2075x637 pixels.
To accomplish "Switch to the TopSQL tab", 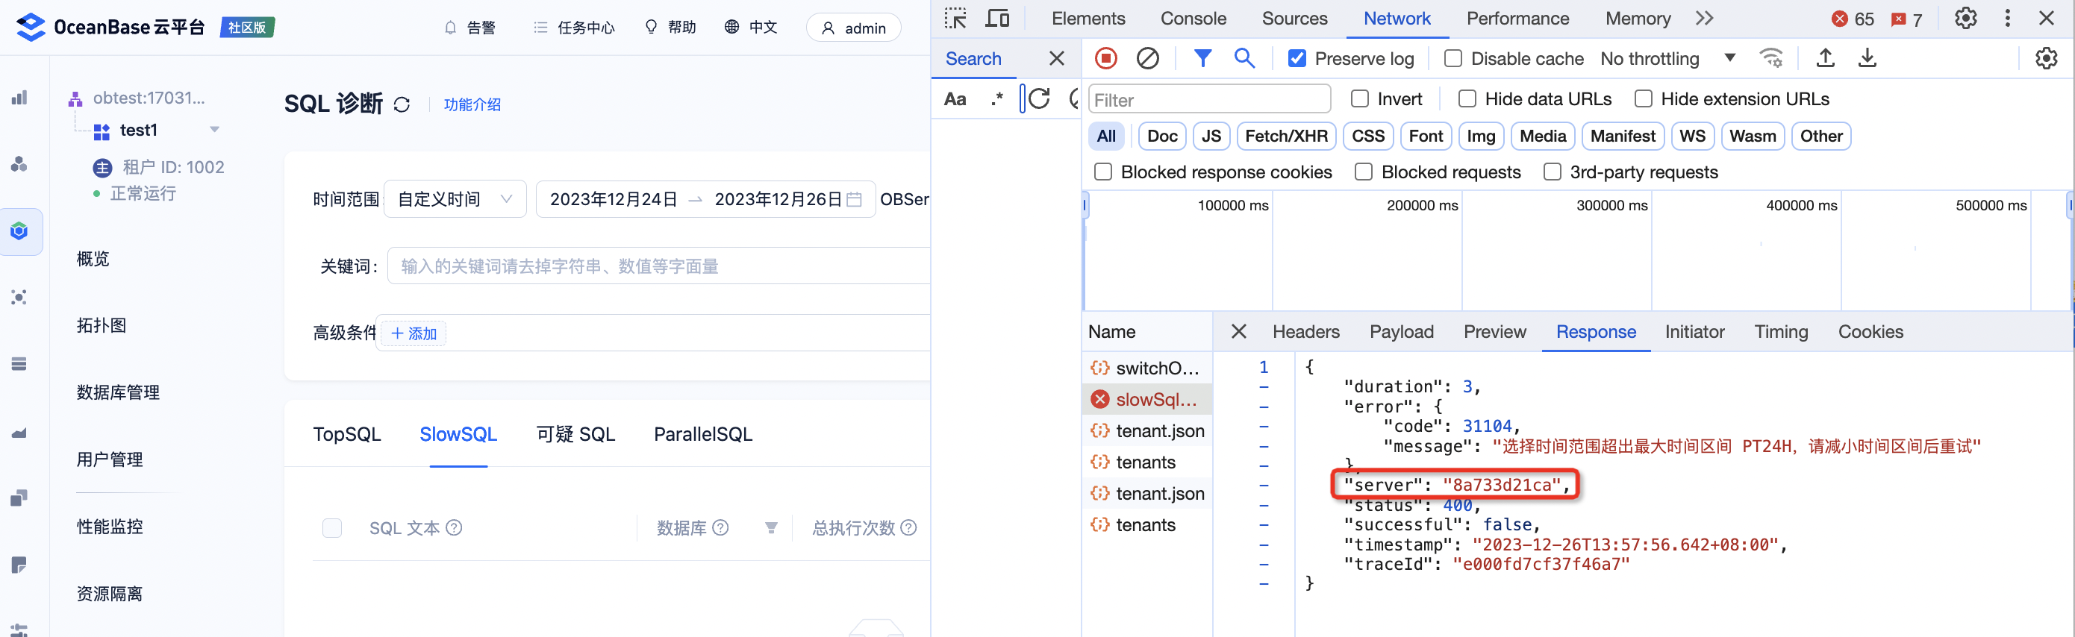I will coord(346,435).
